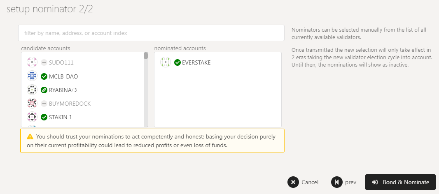Go back with the prev text label

coord(350,182)
